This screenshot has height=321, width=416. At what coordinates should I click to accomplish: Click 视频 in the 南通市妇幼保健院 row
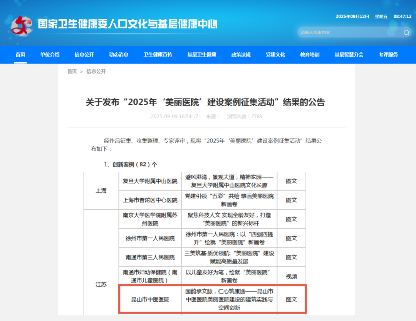tap(291, 276)
